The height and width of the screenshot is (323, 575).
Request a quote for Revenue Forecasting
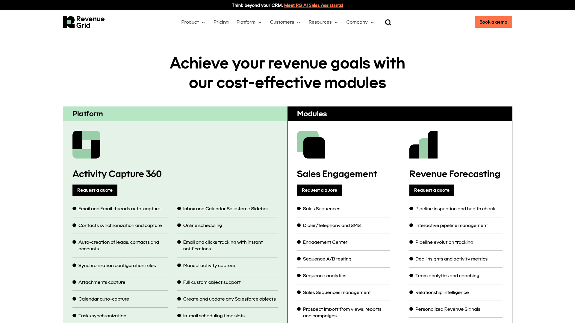coord(432,190)
